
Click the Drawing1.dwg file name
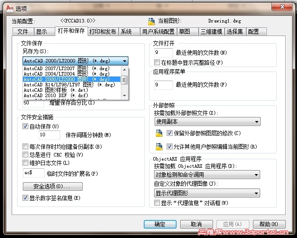tap(225, 21)
